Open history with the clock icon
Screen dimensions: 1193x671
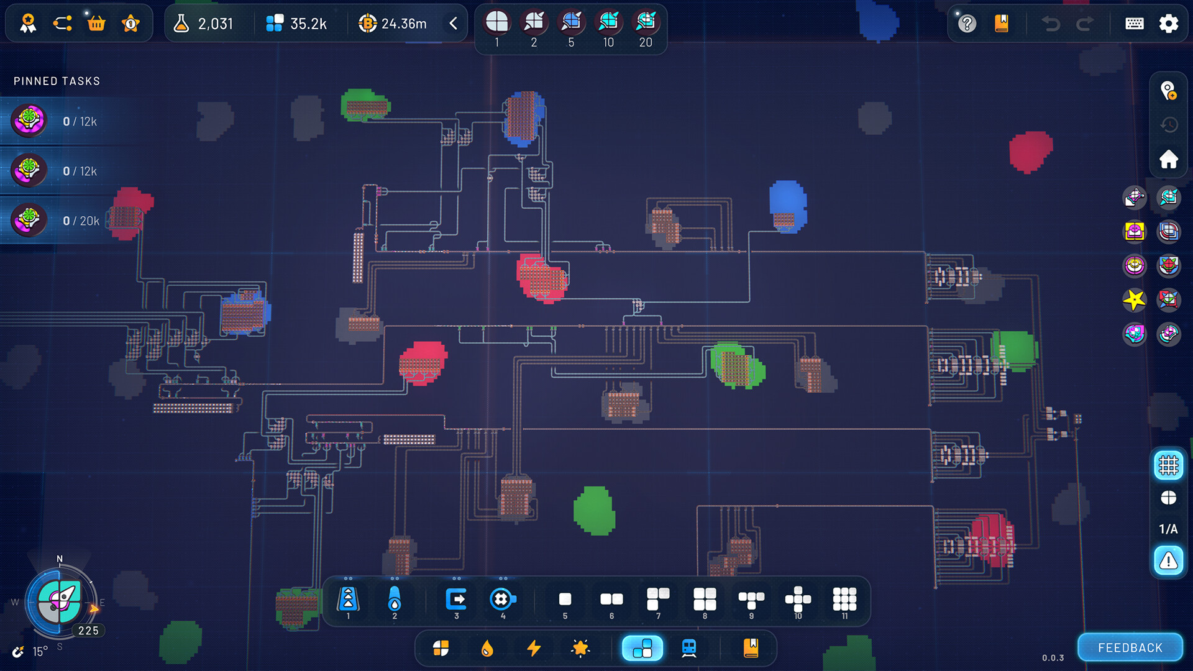1169,124
